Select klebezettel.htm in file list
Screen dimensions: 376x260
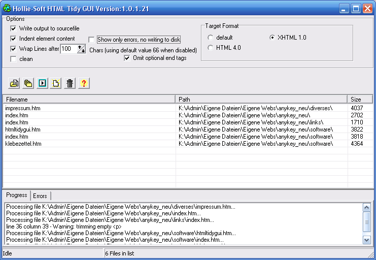(x=23, y=144)
